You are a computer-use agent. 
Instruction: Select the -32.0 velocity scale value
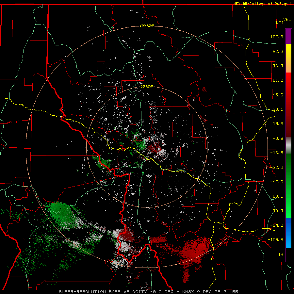(277, 168)
